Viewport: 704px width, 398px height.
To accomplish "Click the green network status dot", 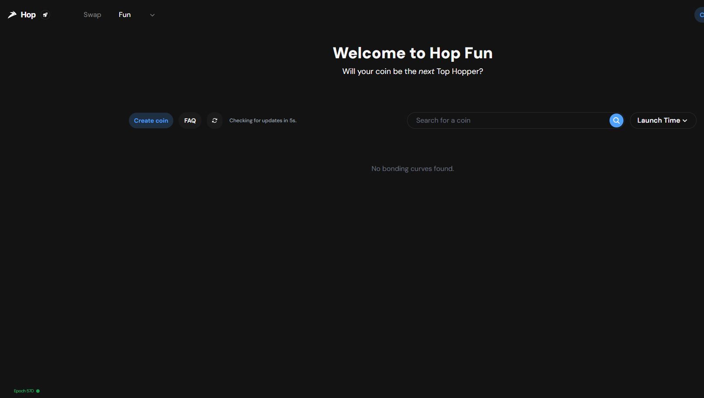I will click(38, 391).
